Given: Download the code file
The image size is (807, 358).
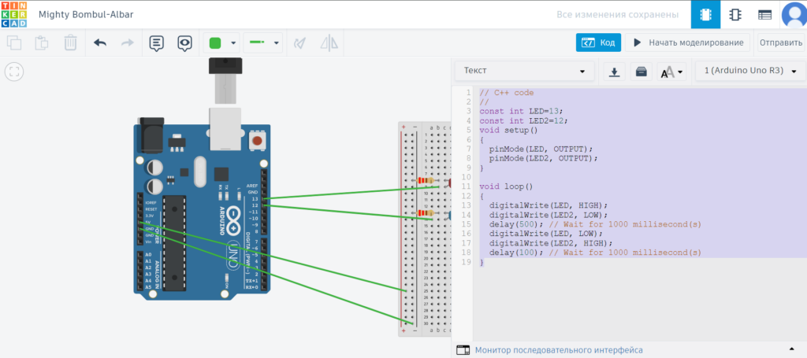Looking at the screenshot, I should tap(614, 72).
